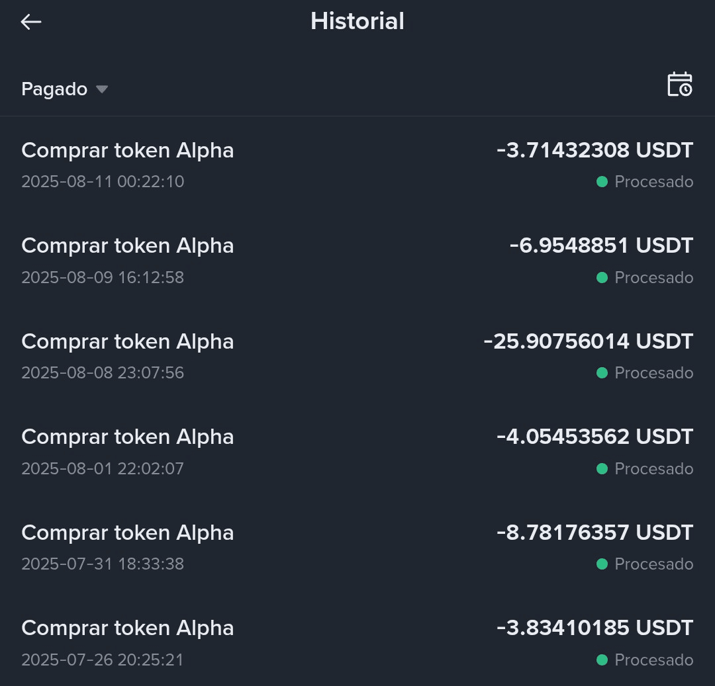715x686 pixels.
Task: Tap the Historial page title
Action: coord(357,21)
